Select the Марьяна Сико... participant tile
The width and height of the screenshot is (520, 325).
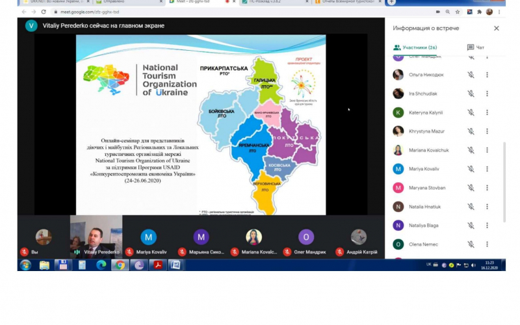pos(201,237)
